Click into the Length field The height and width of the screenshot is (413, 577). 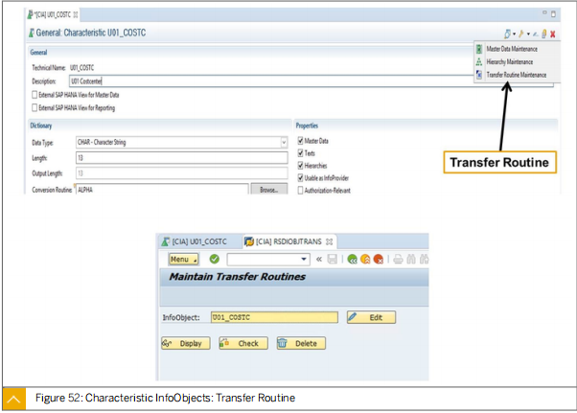pos(182,158)
